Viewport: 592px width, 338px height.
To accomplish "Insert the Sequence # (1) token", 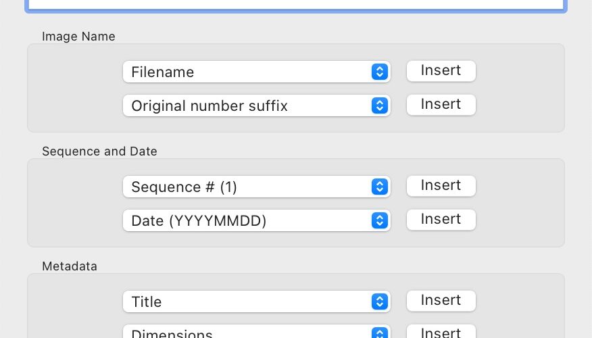I will (441, 185).
